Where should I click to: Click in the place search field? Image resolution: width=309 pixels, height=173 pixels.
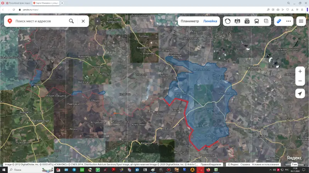tap(39, 21)
